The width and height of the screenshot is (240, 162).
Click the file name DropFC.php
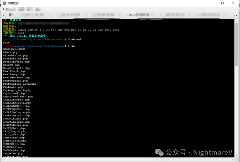point(11,65)
